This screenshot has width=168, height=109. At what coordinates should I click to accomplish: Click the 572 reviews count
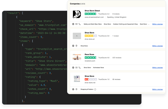[x=117, y=58]
